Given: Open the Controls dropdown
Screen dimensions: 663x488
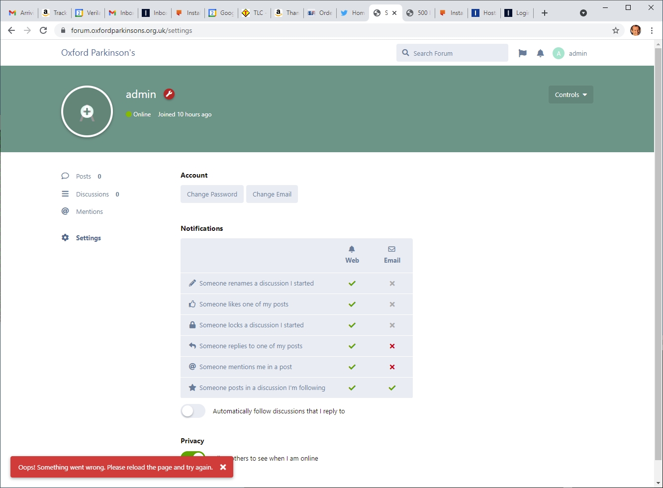Looking at the screenshot, I should [570, 95].
